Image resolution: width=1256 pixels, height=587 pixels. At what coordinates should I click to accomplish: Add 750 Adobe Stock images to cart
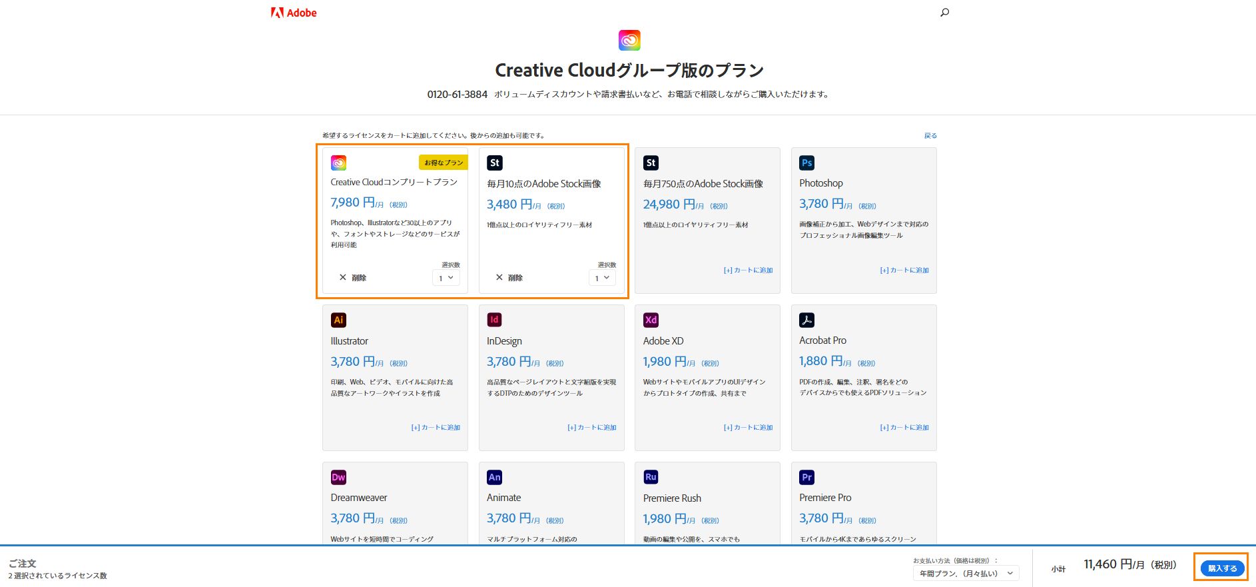[x=749, y=271]
